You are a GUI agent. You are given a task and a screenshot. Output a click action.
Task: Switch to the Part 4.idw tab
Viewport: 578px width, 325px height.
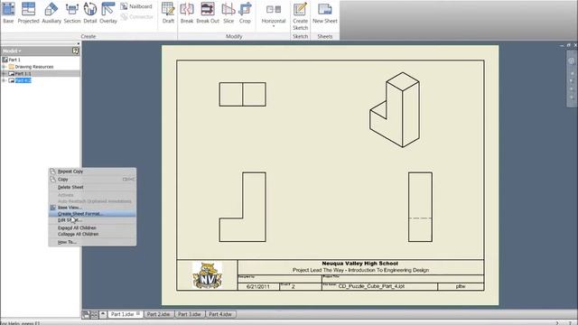pyautogui.click(x=220, y=314)
